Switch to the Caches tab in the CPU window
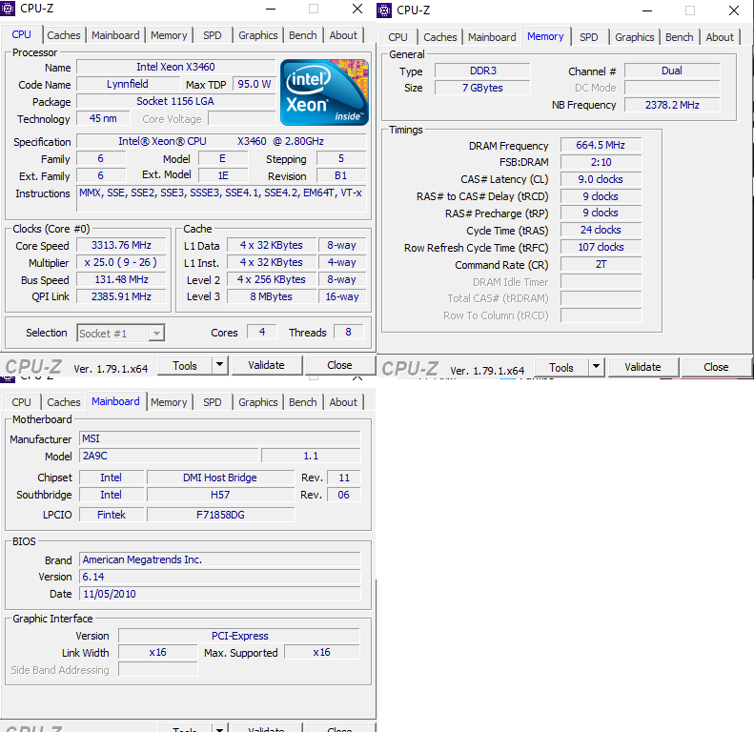Image resolution: width=754 pixels, height=732 pixels. pyautogui.click(x=64, y=35)
